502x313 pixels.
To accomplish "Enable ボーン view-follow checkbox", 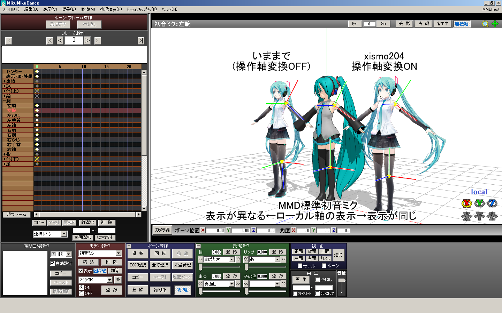I will [324, 265].
